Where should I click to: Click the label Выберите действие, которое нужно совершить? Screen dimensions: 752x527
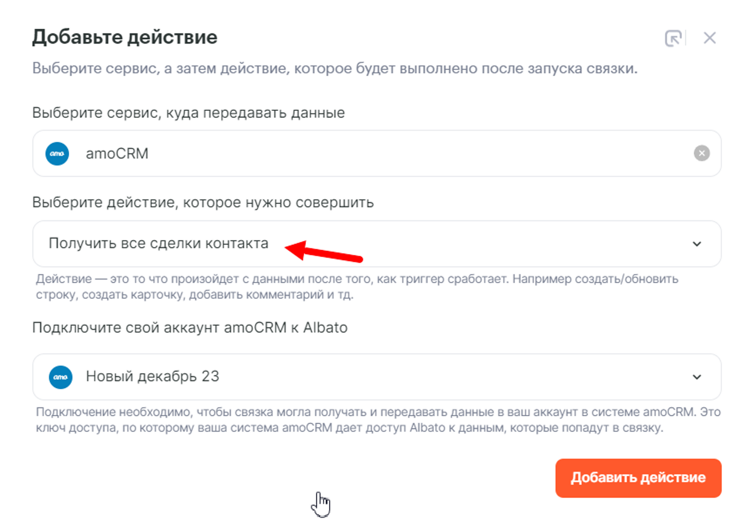tap(203, 202)
